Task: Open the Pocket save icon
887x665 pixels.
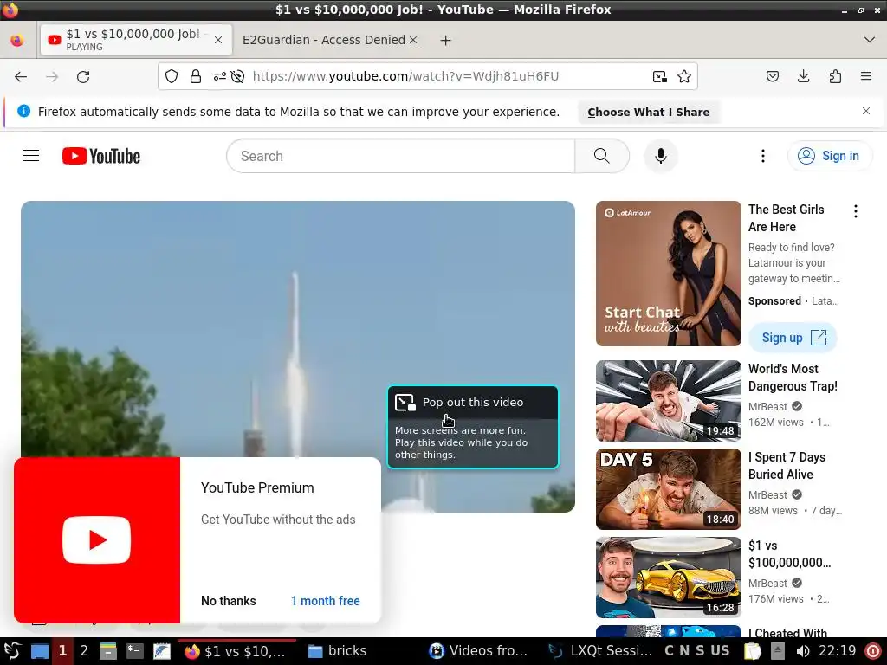Action: pos(773,76)
